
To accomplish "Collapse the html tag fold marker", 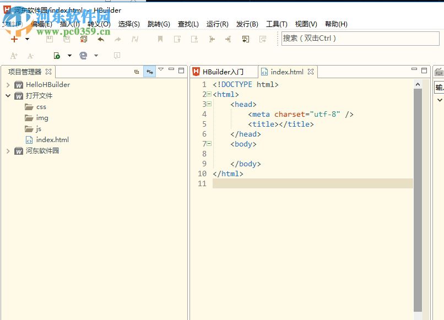I will pyautogui.click(x=209, y=94).
